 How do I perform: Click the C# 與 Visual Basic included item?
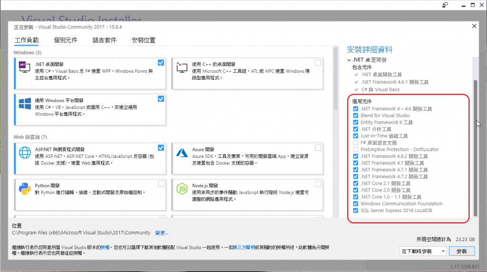[x=380, y=89]
